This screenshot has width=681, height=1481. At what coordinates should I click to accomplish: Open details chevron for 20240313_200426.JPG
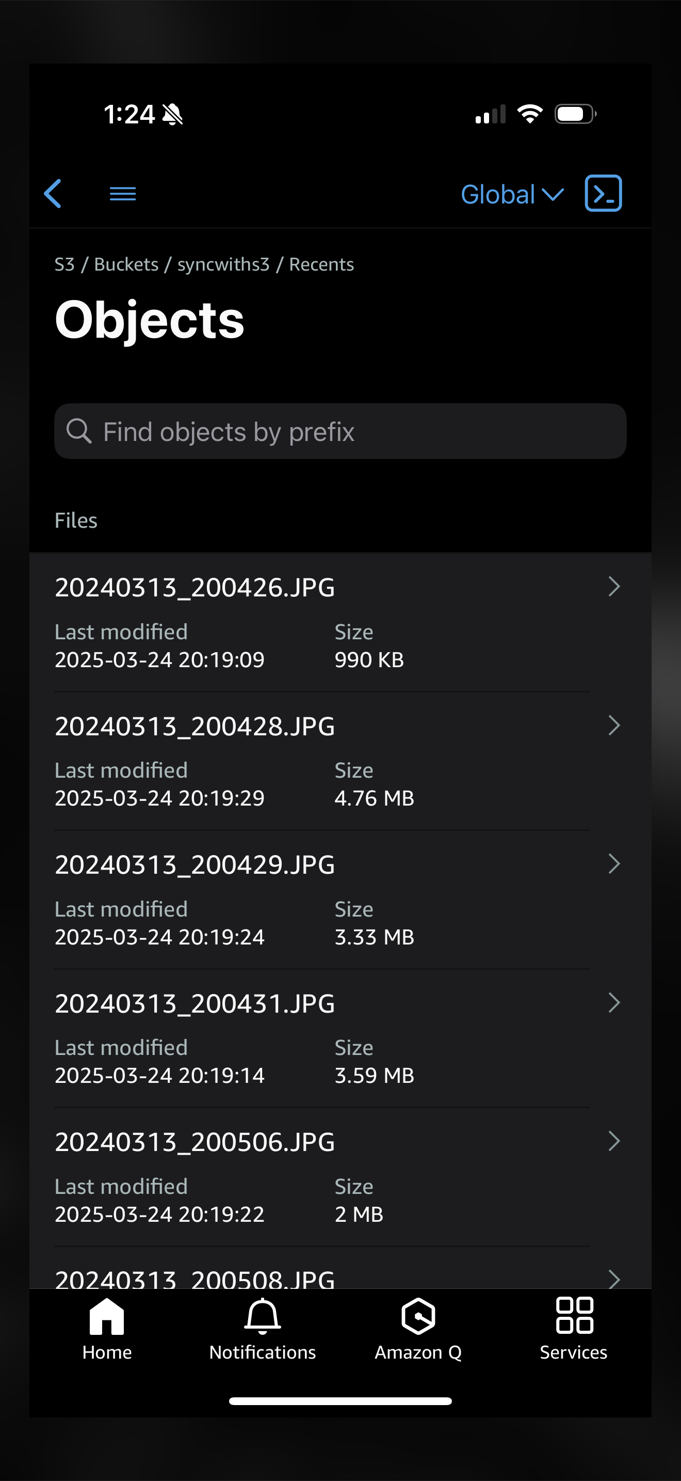(x=614, y=587)
